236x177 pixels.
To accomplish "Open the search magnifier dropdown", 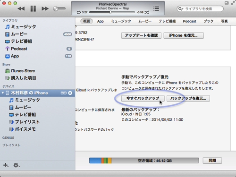I will (x=181, y=9).
